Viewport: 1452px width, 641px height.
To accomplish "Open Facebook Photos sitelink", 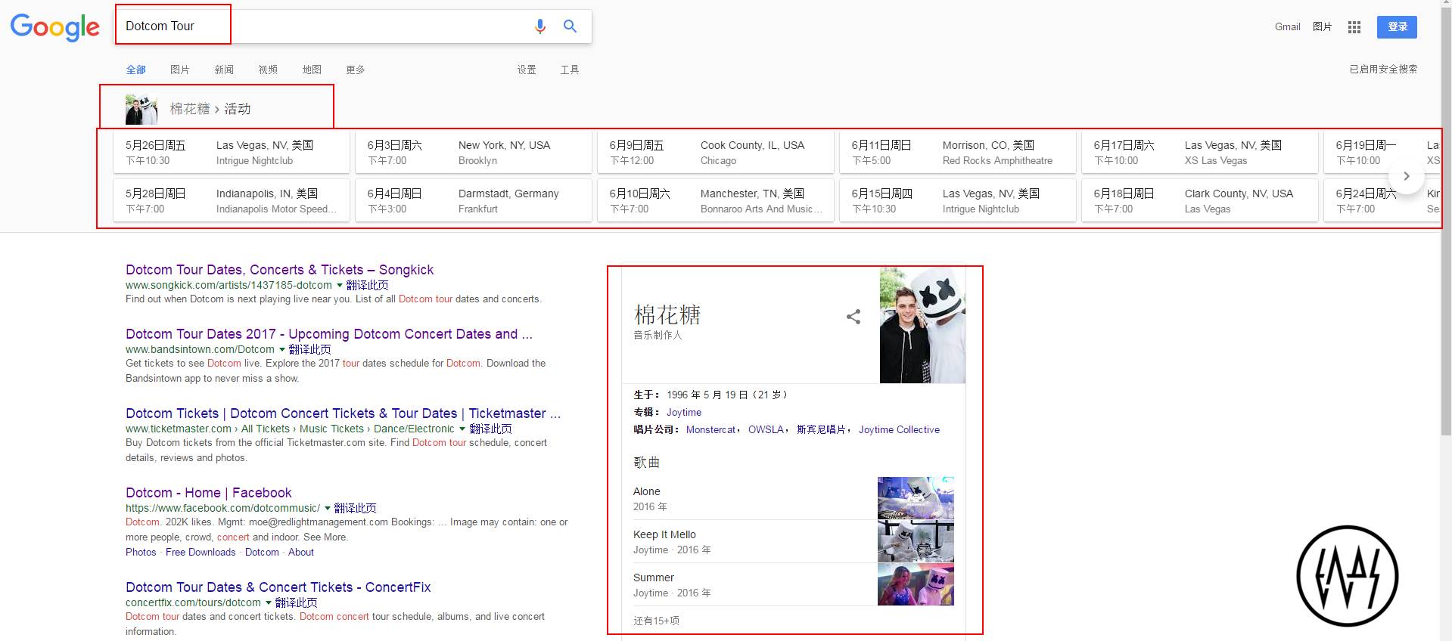I will (141, 553).
